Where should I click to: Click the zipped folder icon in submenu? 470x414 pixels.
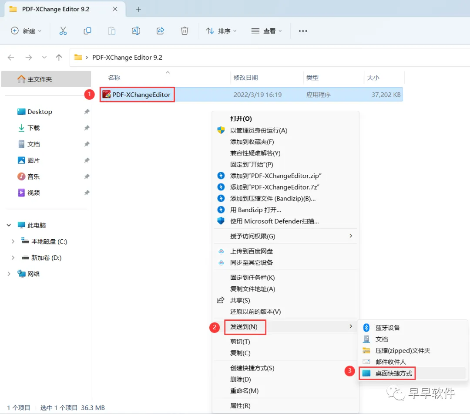coord(366,350)
